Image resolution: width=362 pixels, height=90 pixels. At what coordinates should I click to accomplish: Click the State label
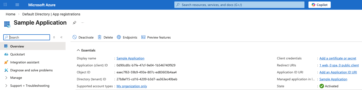(280, 86)
